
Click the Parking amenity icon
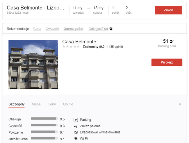76,120
